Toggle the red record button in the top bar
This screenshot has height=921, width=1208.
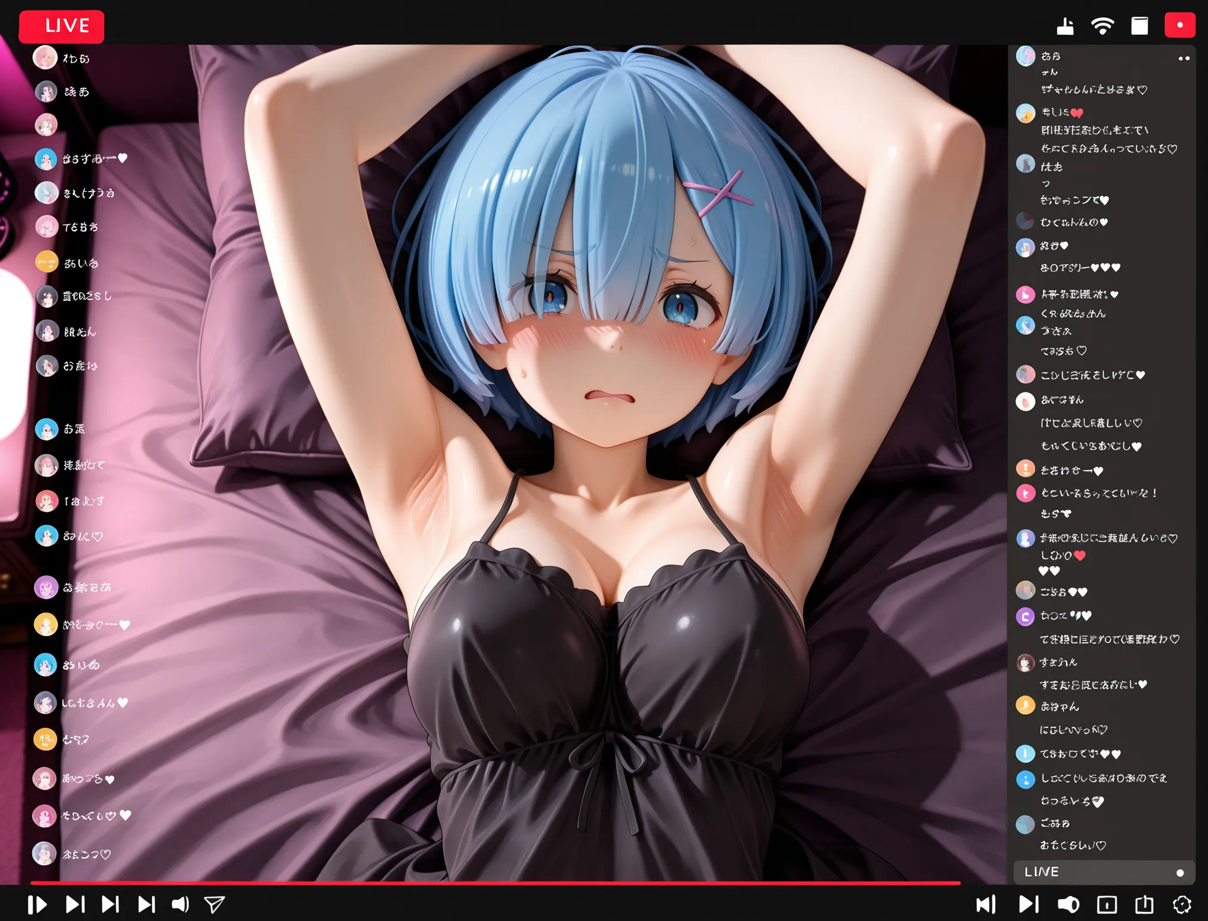pos(1179,25)
